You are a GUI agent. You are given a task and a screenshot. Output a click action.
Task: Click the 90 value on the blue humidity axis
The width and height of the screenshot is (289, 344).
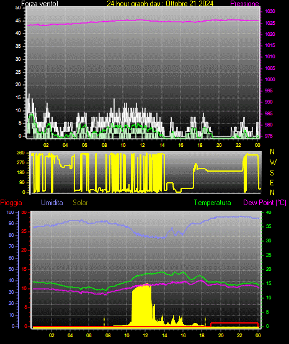coord(11,223)
